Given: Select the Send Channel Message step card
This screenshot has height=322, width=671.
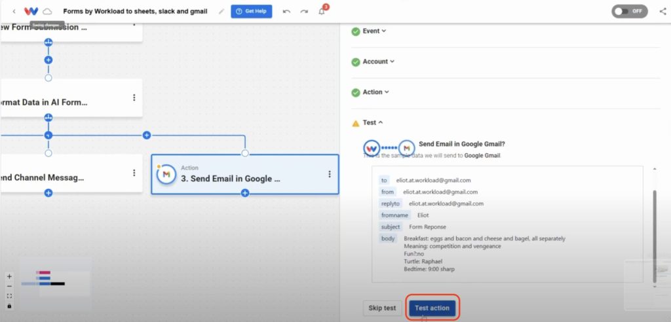Looking at the screenshot, I should pyautogui.click(x=71, y=173).
